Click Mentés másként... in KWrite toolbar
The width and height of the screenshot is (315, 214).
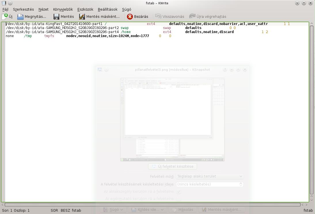(x=99, y=16)
